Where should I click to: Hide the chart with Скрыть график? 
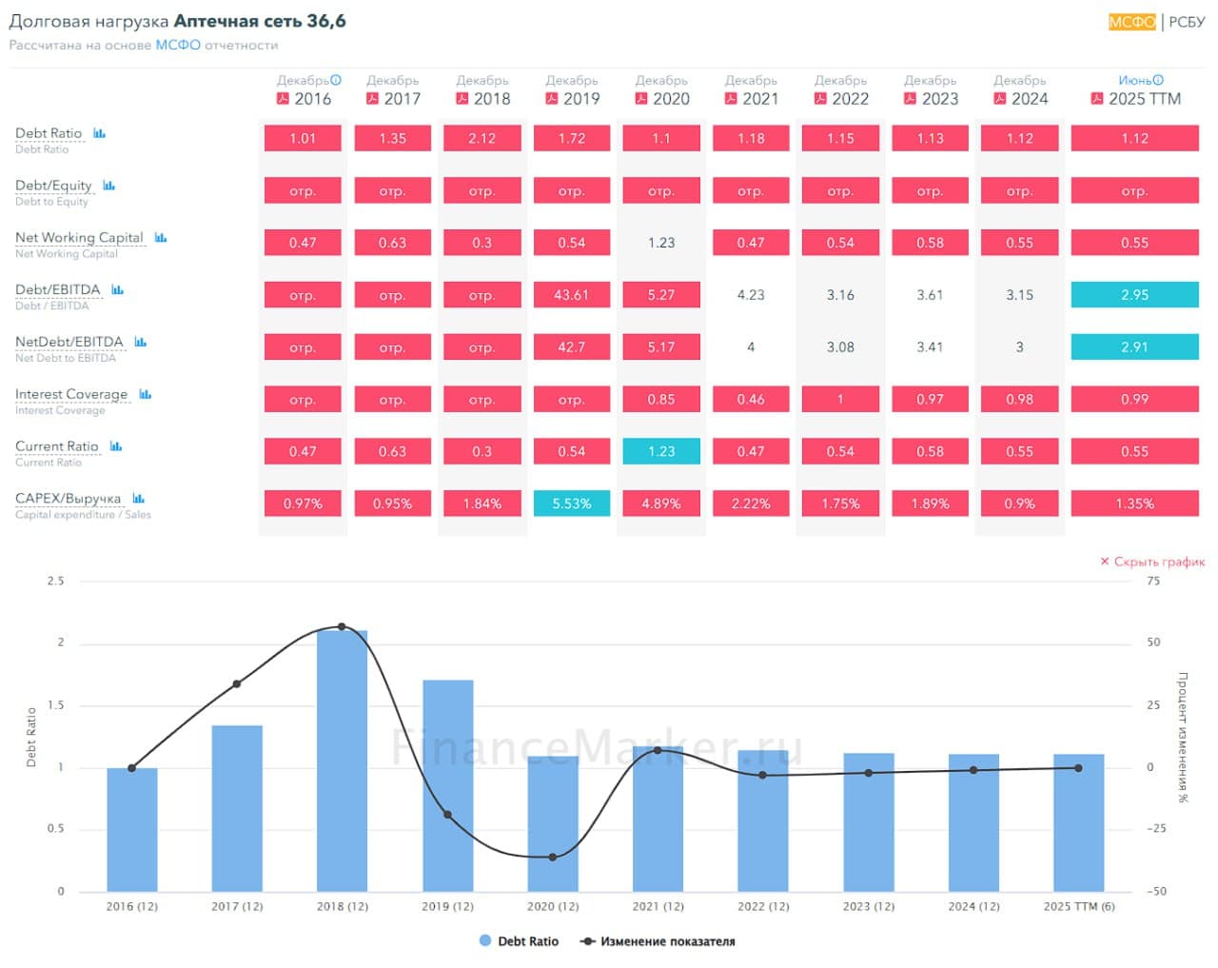click(x=1152, y=562)
